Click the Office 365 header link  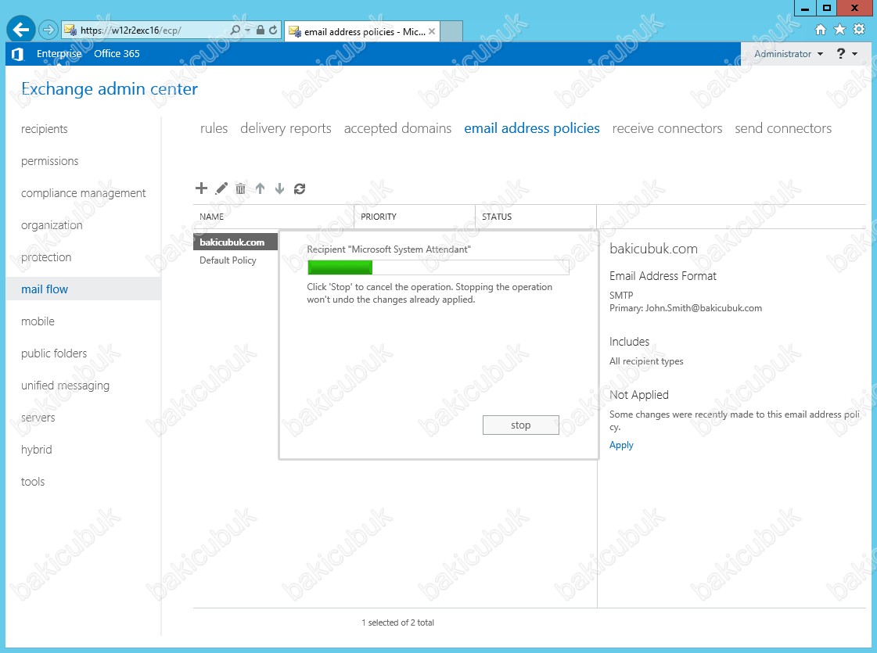click(117, 54)
